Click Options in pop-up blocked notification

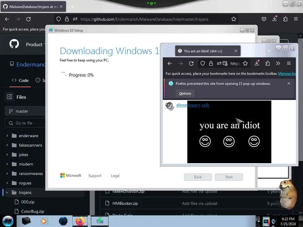pos(185,93)
